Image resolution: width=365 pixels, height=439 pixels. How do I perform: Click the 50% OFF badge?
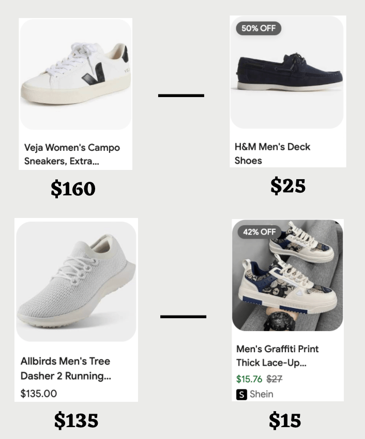pos(258,28)
